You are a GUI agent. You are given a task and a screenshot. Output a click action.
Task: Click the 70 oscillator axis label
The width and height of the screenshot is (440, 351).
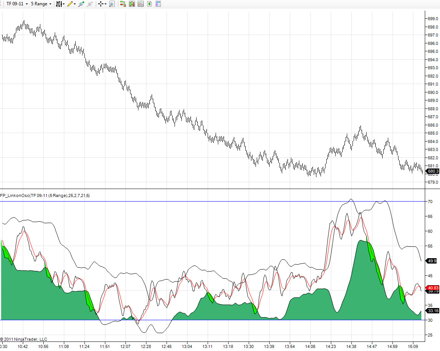(x=430, y=202)
